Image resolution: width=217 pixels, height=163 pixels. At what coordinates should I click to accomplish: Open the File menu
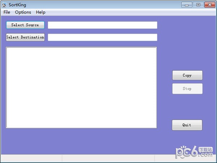pos(7,12)
